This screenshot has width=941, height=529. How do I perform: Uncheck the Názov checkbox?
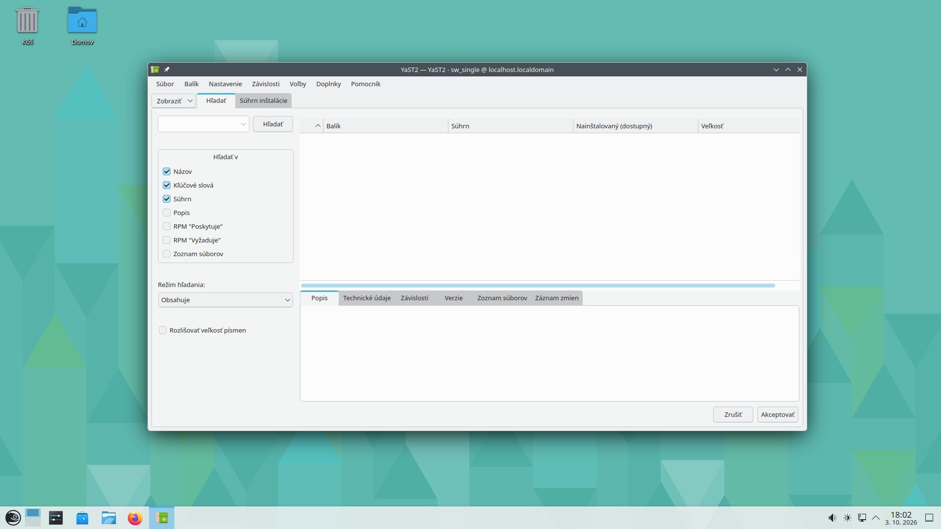(167, 171)
